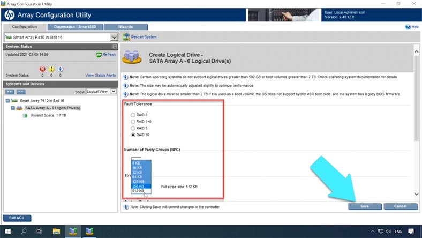This screenshot has width=422, height=238.
Task: Select RAID 0 fault tolerance
Action: pyautogui.click(x=133, y=115)
